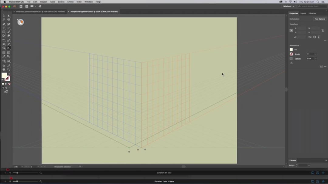Toggle vertical Flip in Transform panel
Image resolution: width=328 pixels, height=184 pixels.
coord(319,37)
